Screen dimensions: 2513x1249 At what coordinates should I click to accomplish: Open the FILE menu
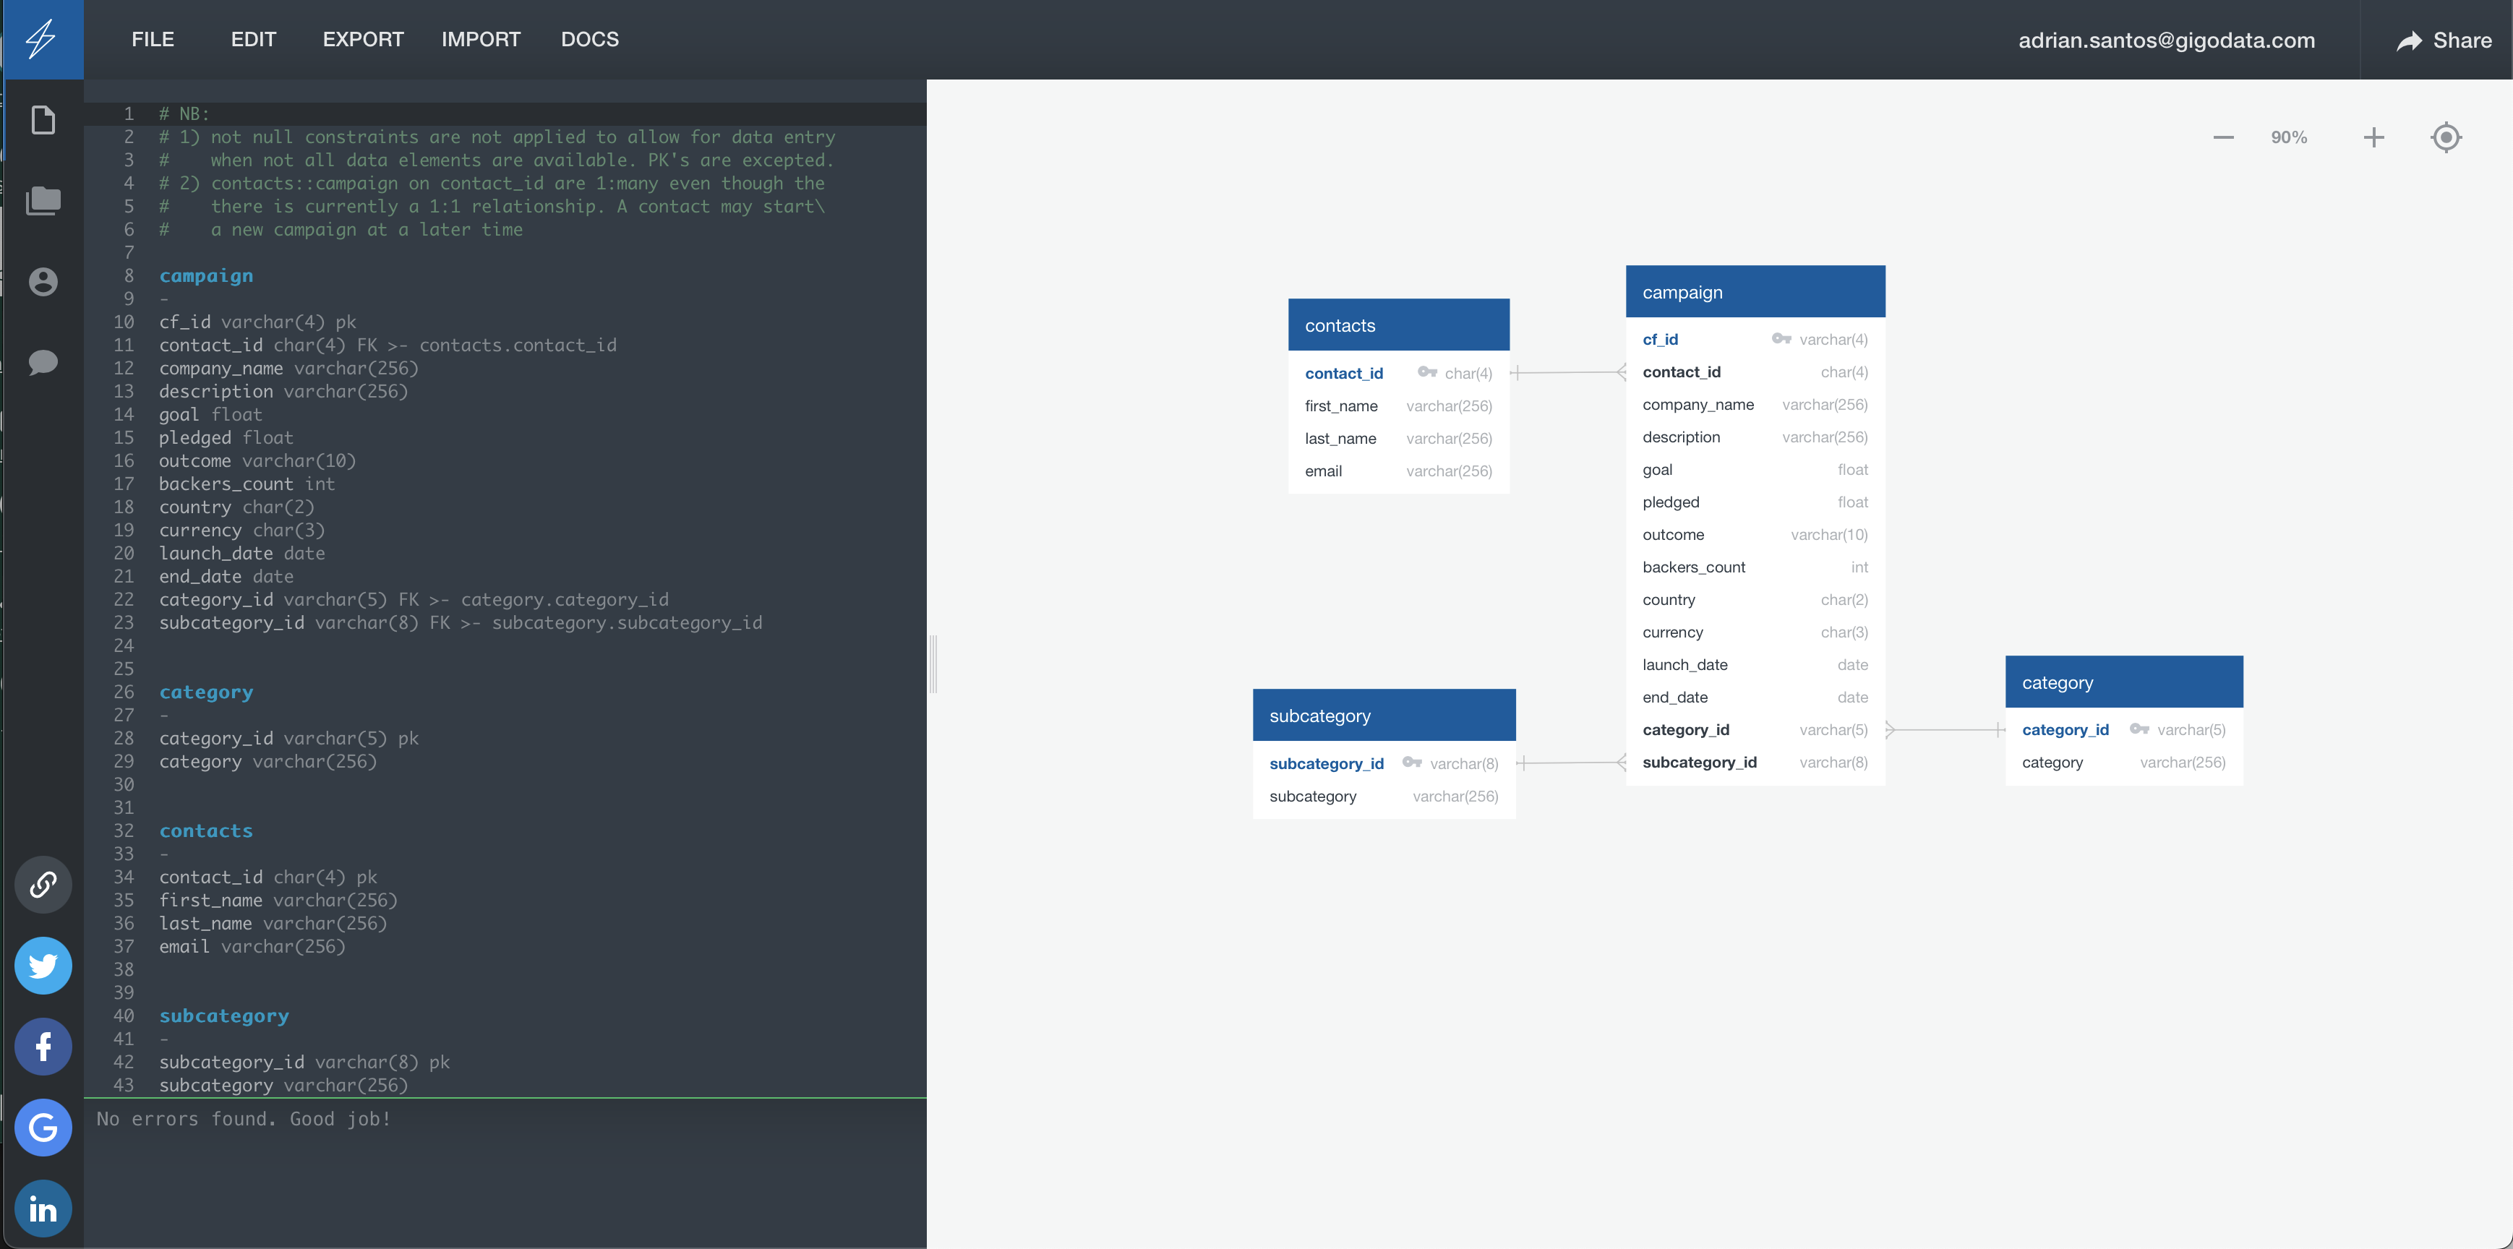coord(153,38)
